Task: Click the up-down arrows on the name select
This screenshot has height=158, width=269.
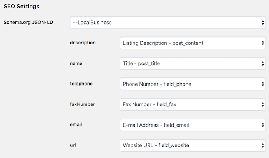Action: 262,64
